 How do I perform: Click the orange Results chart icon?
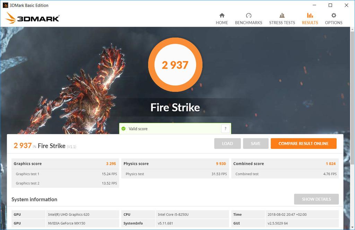[x=310, y=15]
